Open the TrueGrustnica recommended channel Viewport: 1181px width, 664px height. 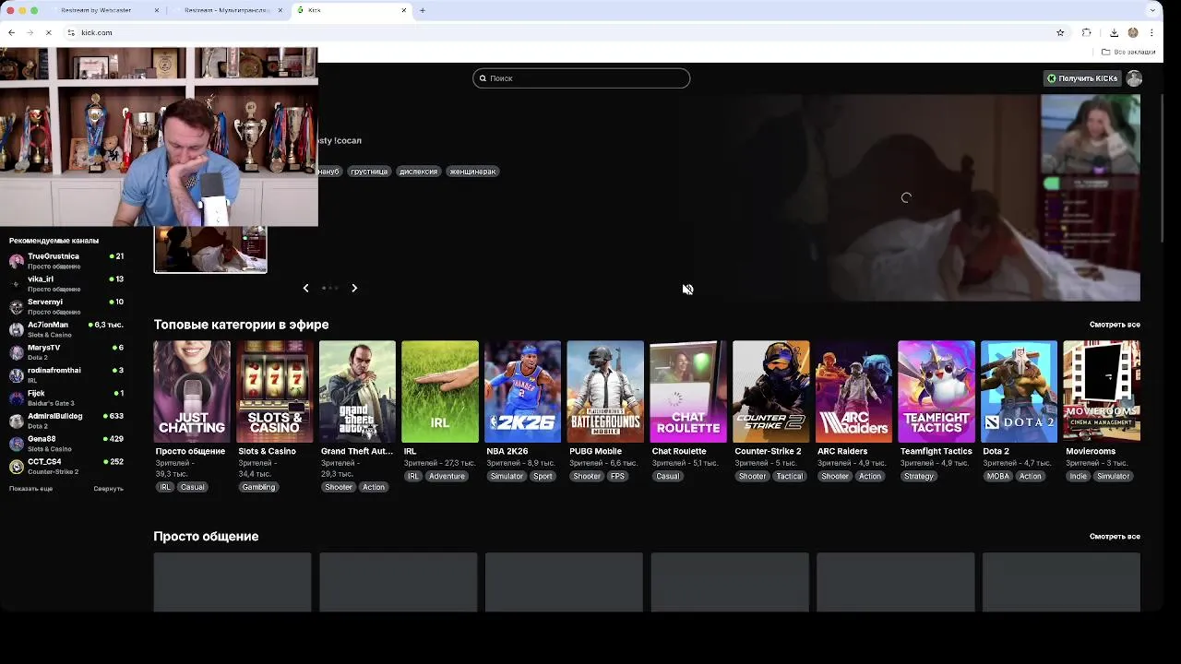66,261
